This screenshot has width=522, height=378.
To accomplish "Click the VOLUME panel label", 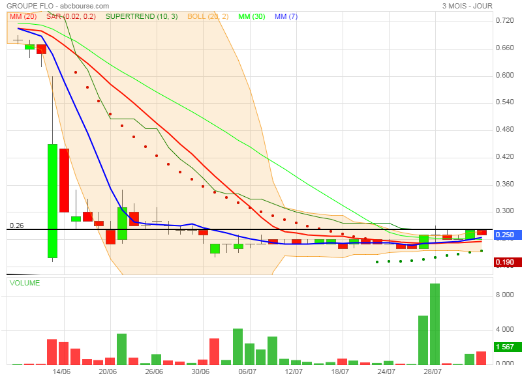I will click(25, 283).
